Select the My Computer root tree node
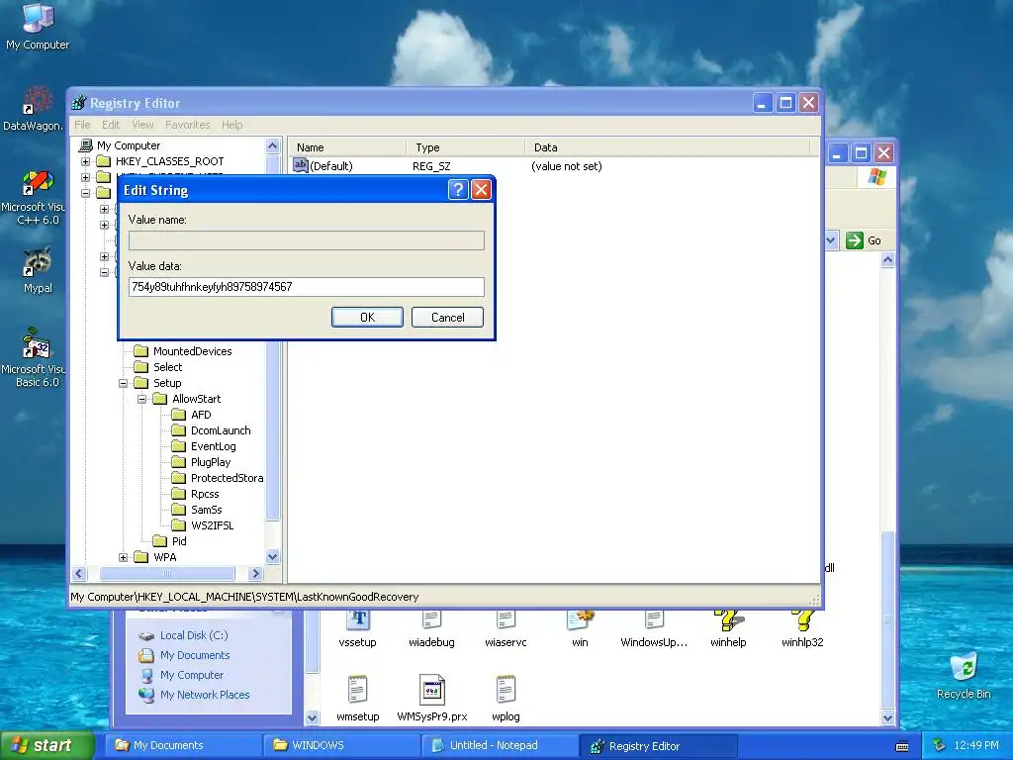1013x760 pixels. pos(129,145)
